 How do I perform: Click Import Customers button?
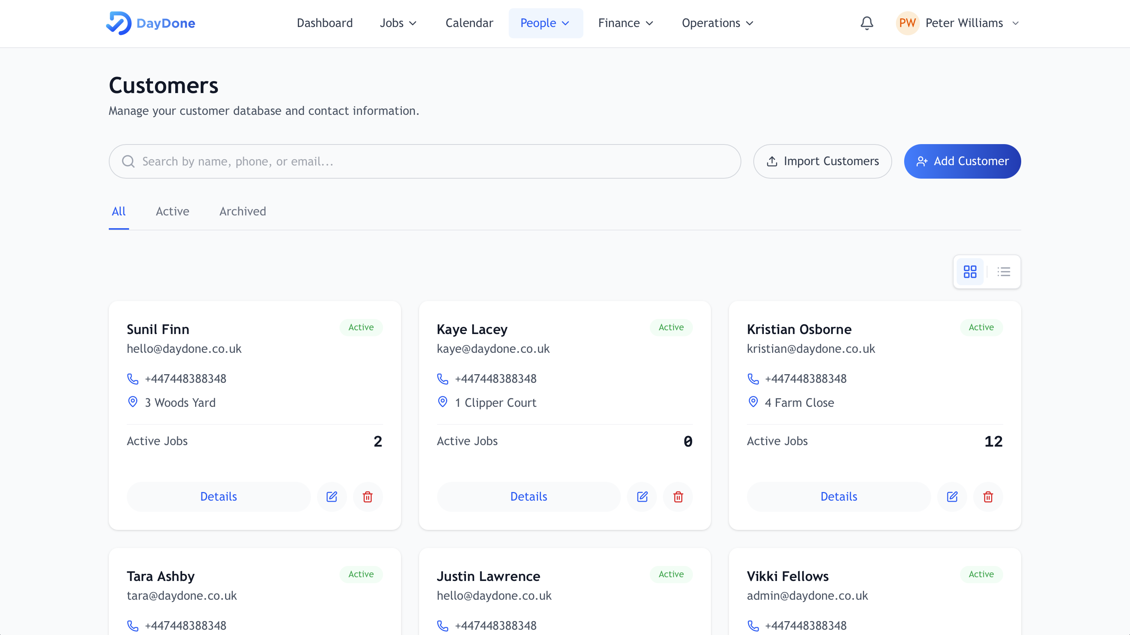tap(822, 161)
